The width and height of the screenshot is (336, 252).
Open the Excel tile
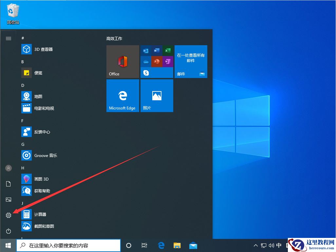[x=168, y=50]
